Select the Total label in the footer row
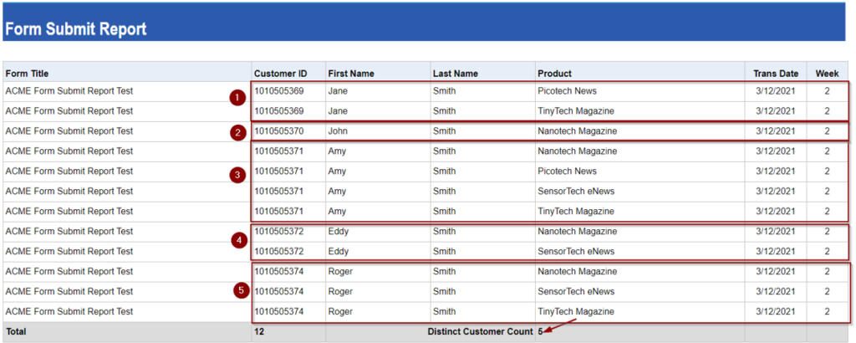This screenshot has height=343, width=856. click(x=16, y=332)
